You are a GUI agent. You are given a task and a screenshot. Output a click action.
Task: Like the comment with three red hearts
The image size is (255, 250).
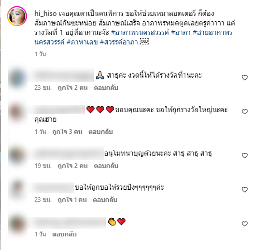244,112
